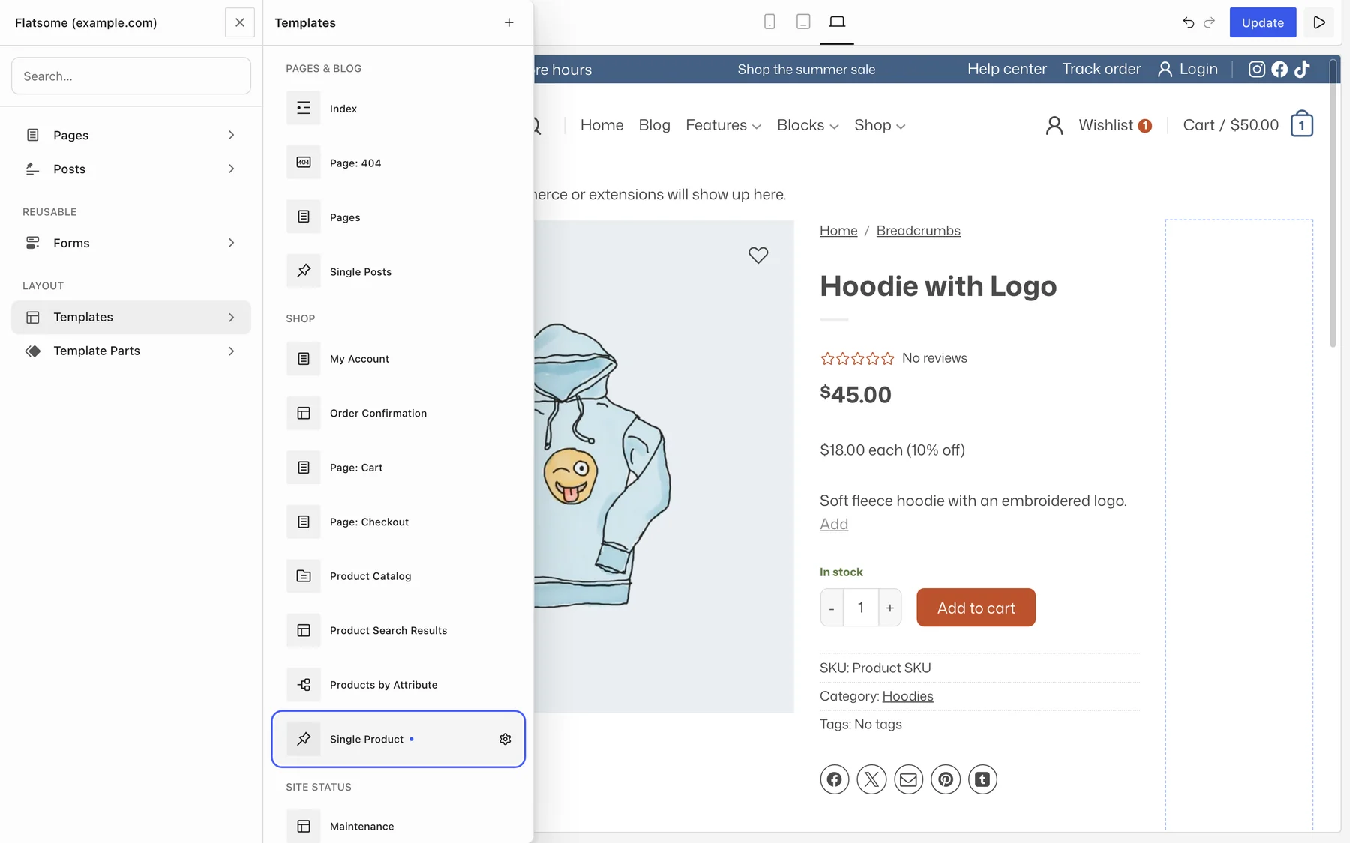
Task: Focus the Search input field
Action: [x=131, y=76]
